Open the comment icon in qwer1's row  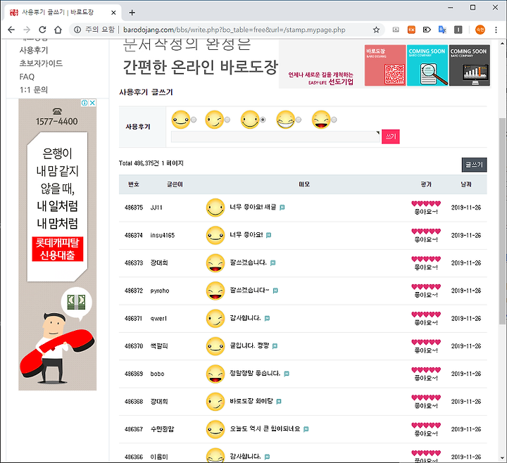pos(267,318)
